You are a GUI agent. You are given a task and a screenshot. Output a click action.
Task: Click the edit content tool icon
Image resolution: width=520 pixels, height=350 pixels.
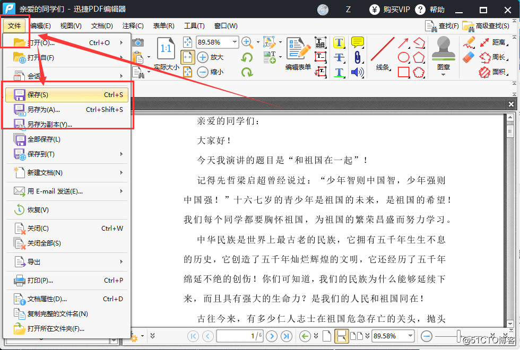click(270, 42)
